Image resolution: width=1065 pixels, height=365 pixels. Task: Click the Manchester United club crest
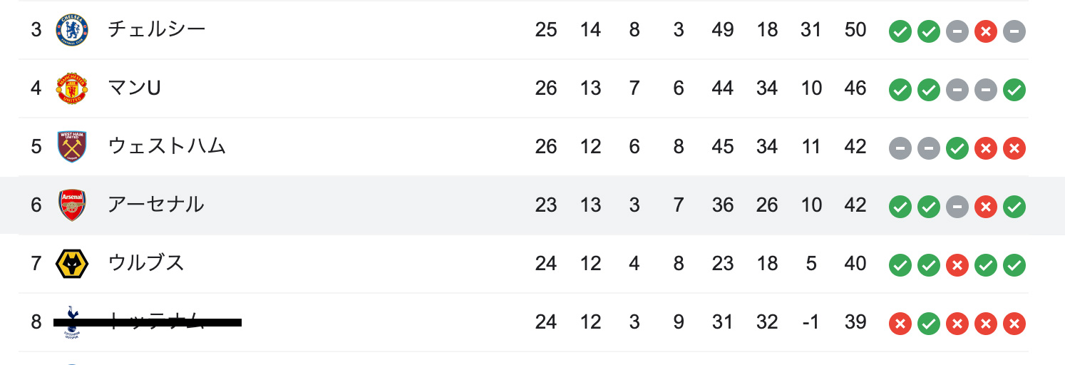(x=72, y=88)
